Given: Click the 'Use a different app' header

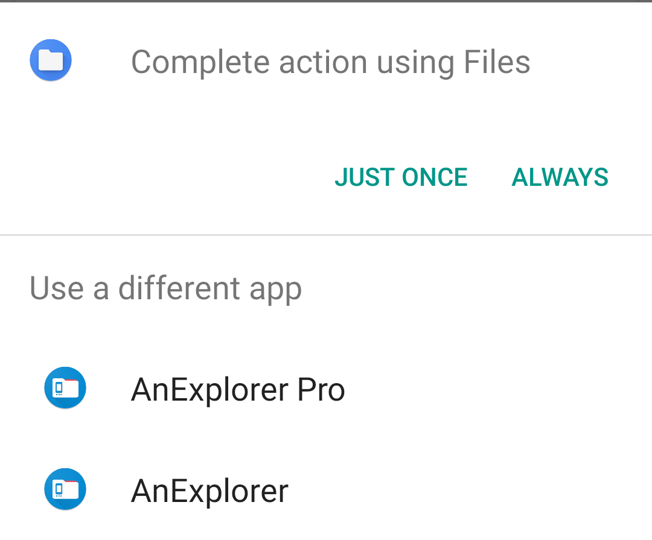Looking at the screenshot, I should click(x=165, y=288).
